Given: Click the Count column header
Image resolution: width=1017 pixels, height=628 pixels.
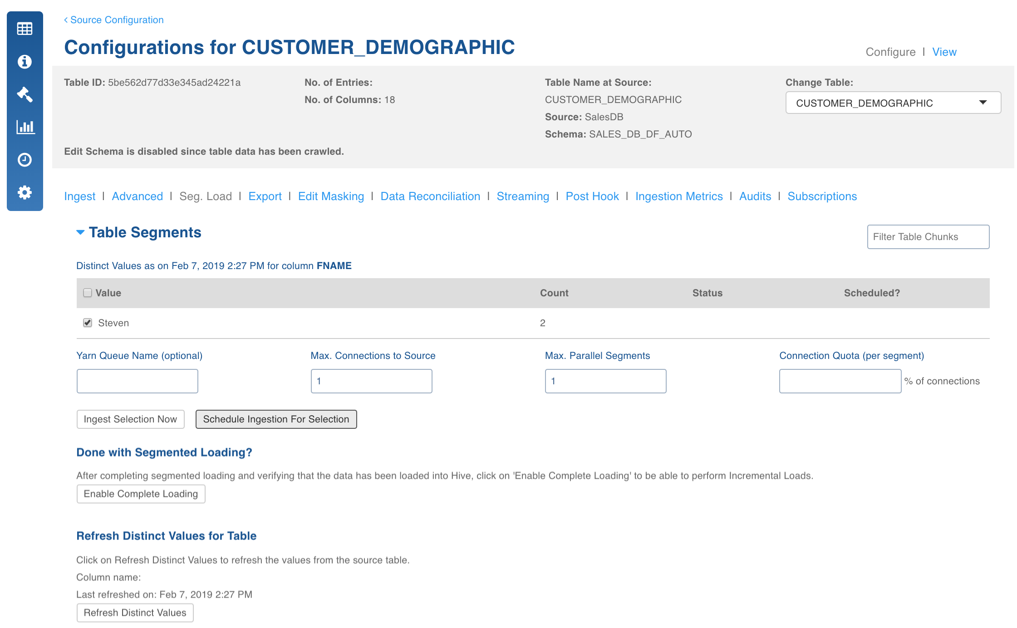Looking at the screenshot, I should (x=554, y=293).
